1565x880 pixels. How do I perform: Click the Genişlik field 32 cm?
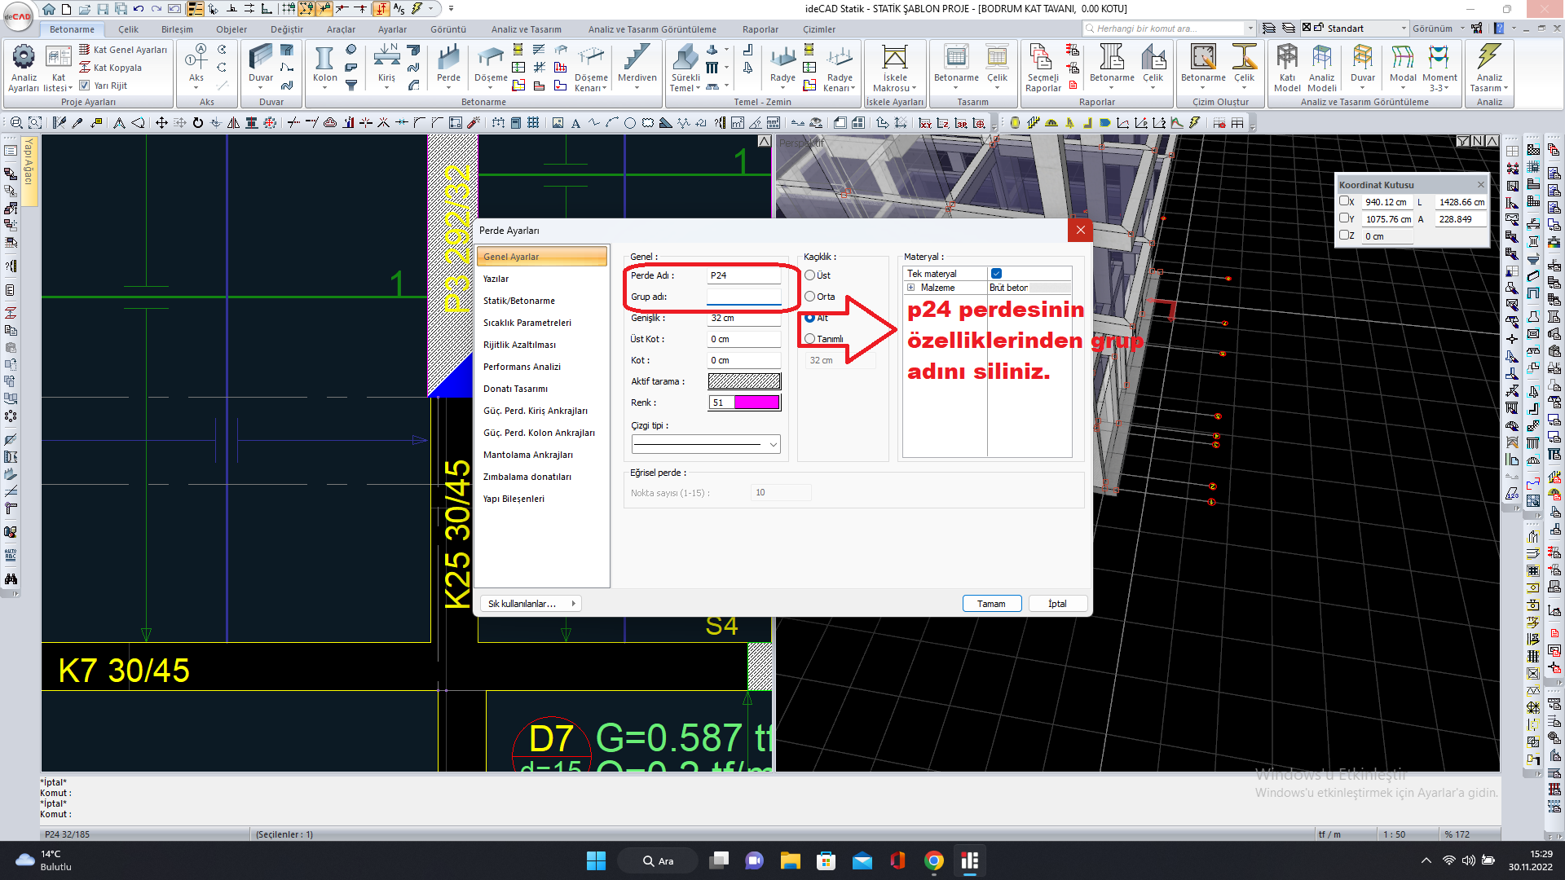pos(743,318)
